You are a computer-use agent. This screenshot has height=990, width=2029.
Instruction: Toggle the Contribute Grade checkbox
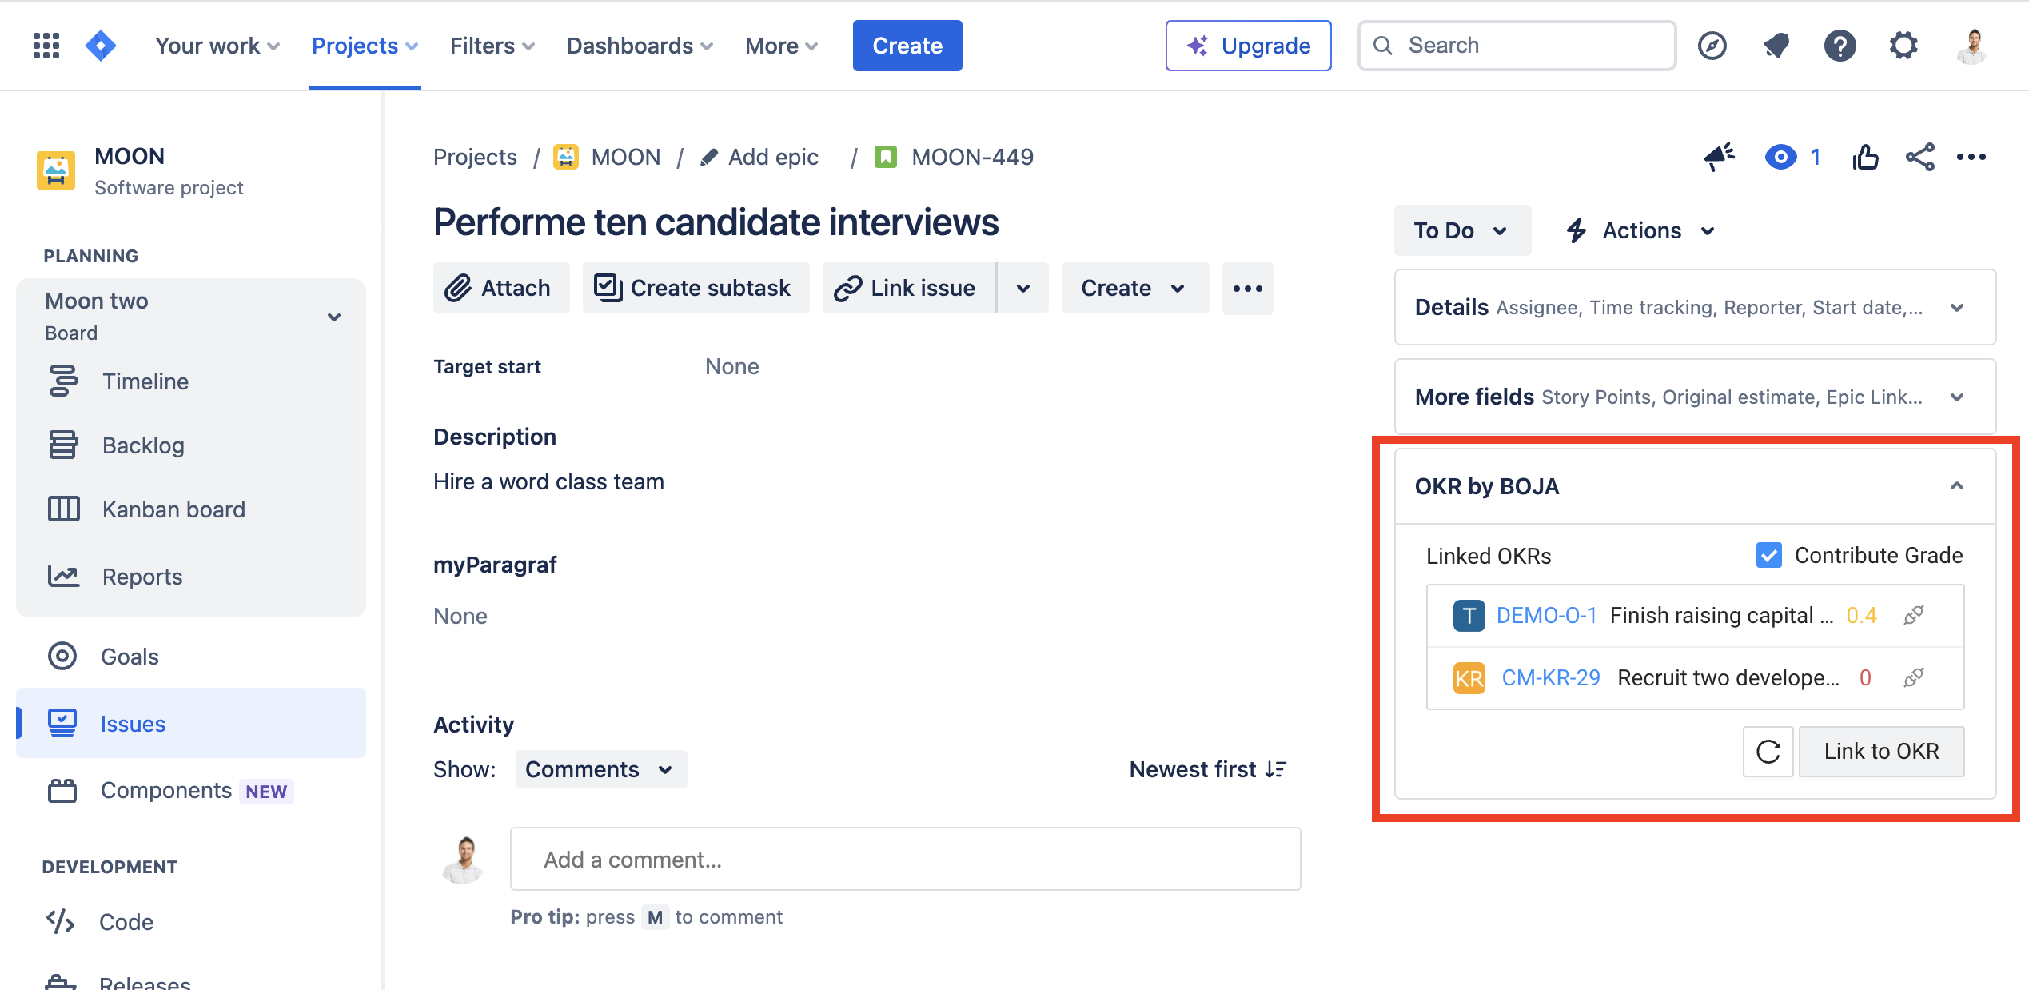click(1768, 555)
